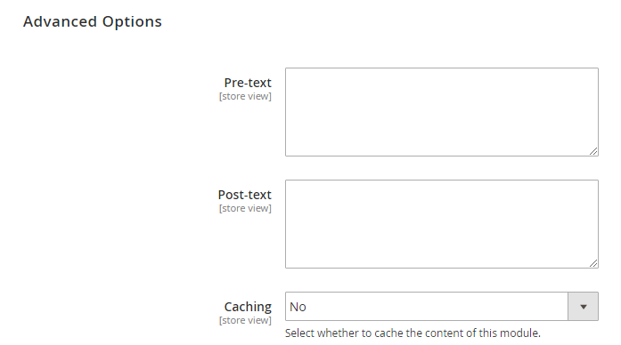Click [store view] scope under Pre-text

point(245,96)
